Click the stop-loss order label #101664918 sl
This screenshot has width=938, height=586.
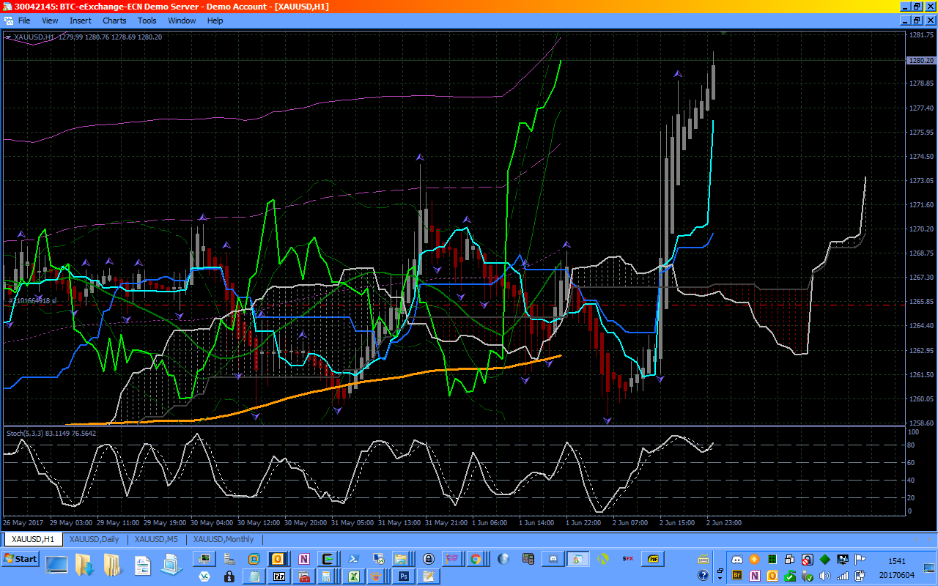tap(33, 300)
